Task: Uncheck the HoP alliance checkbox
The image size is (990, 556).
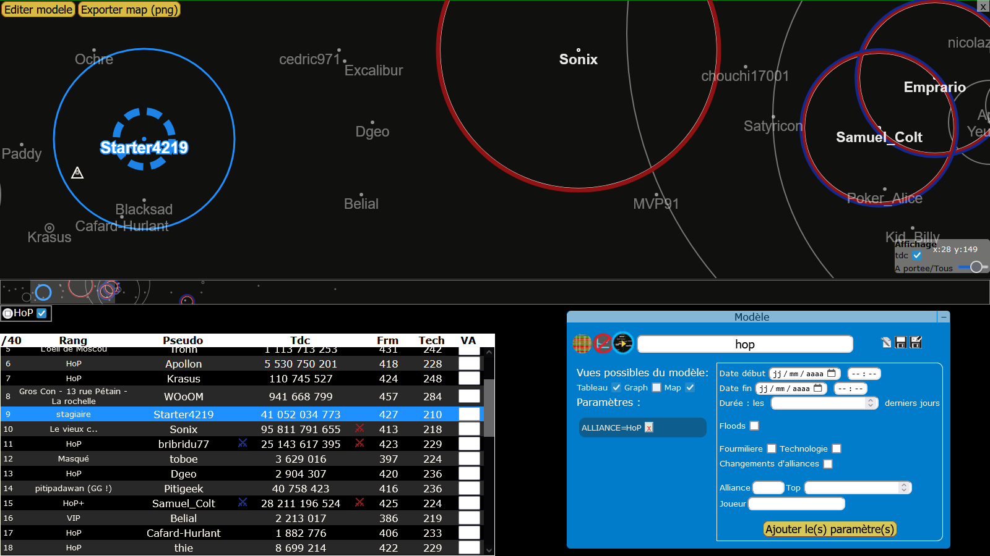Action: point(41,313)
